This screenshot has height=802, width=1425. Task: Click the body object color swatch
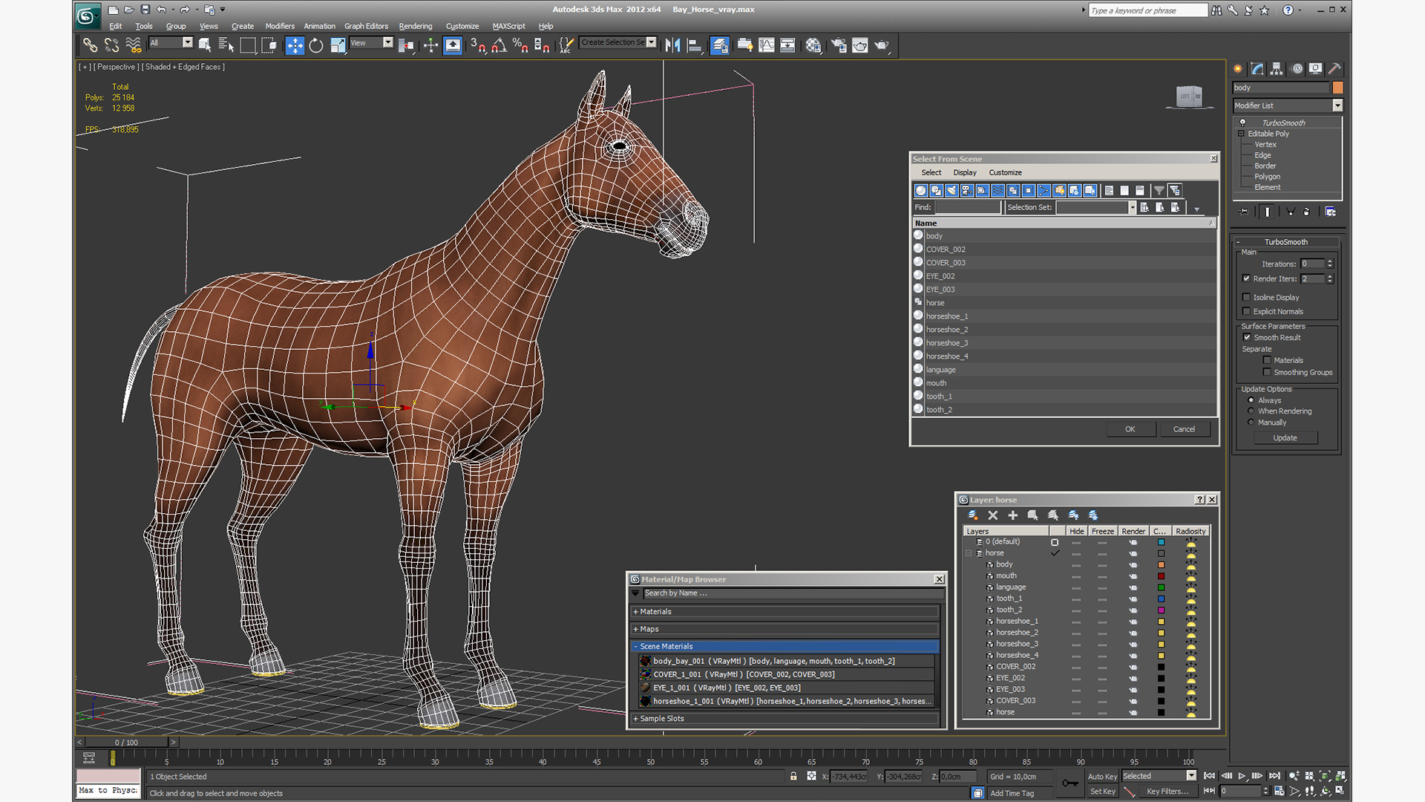pos(1337,88)
